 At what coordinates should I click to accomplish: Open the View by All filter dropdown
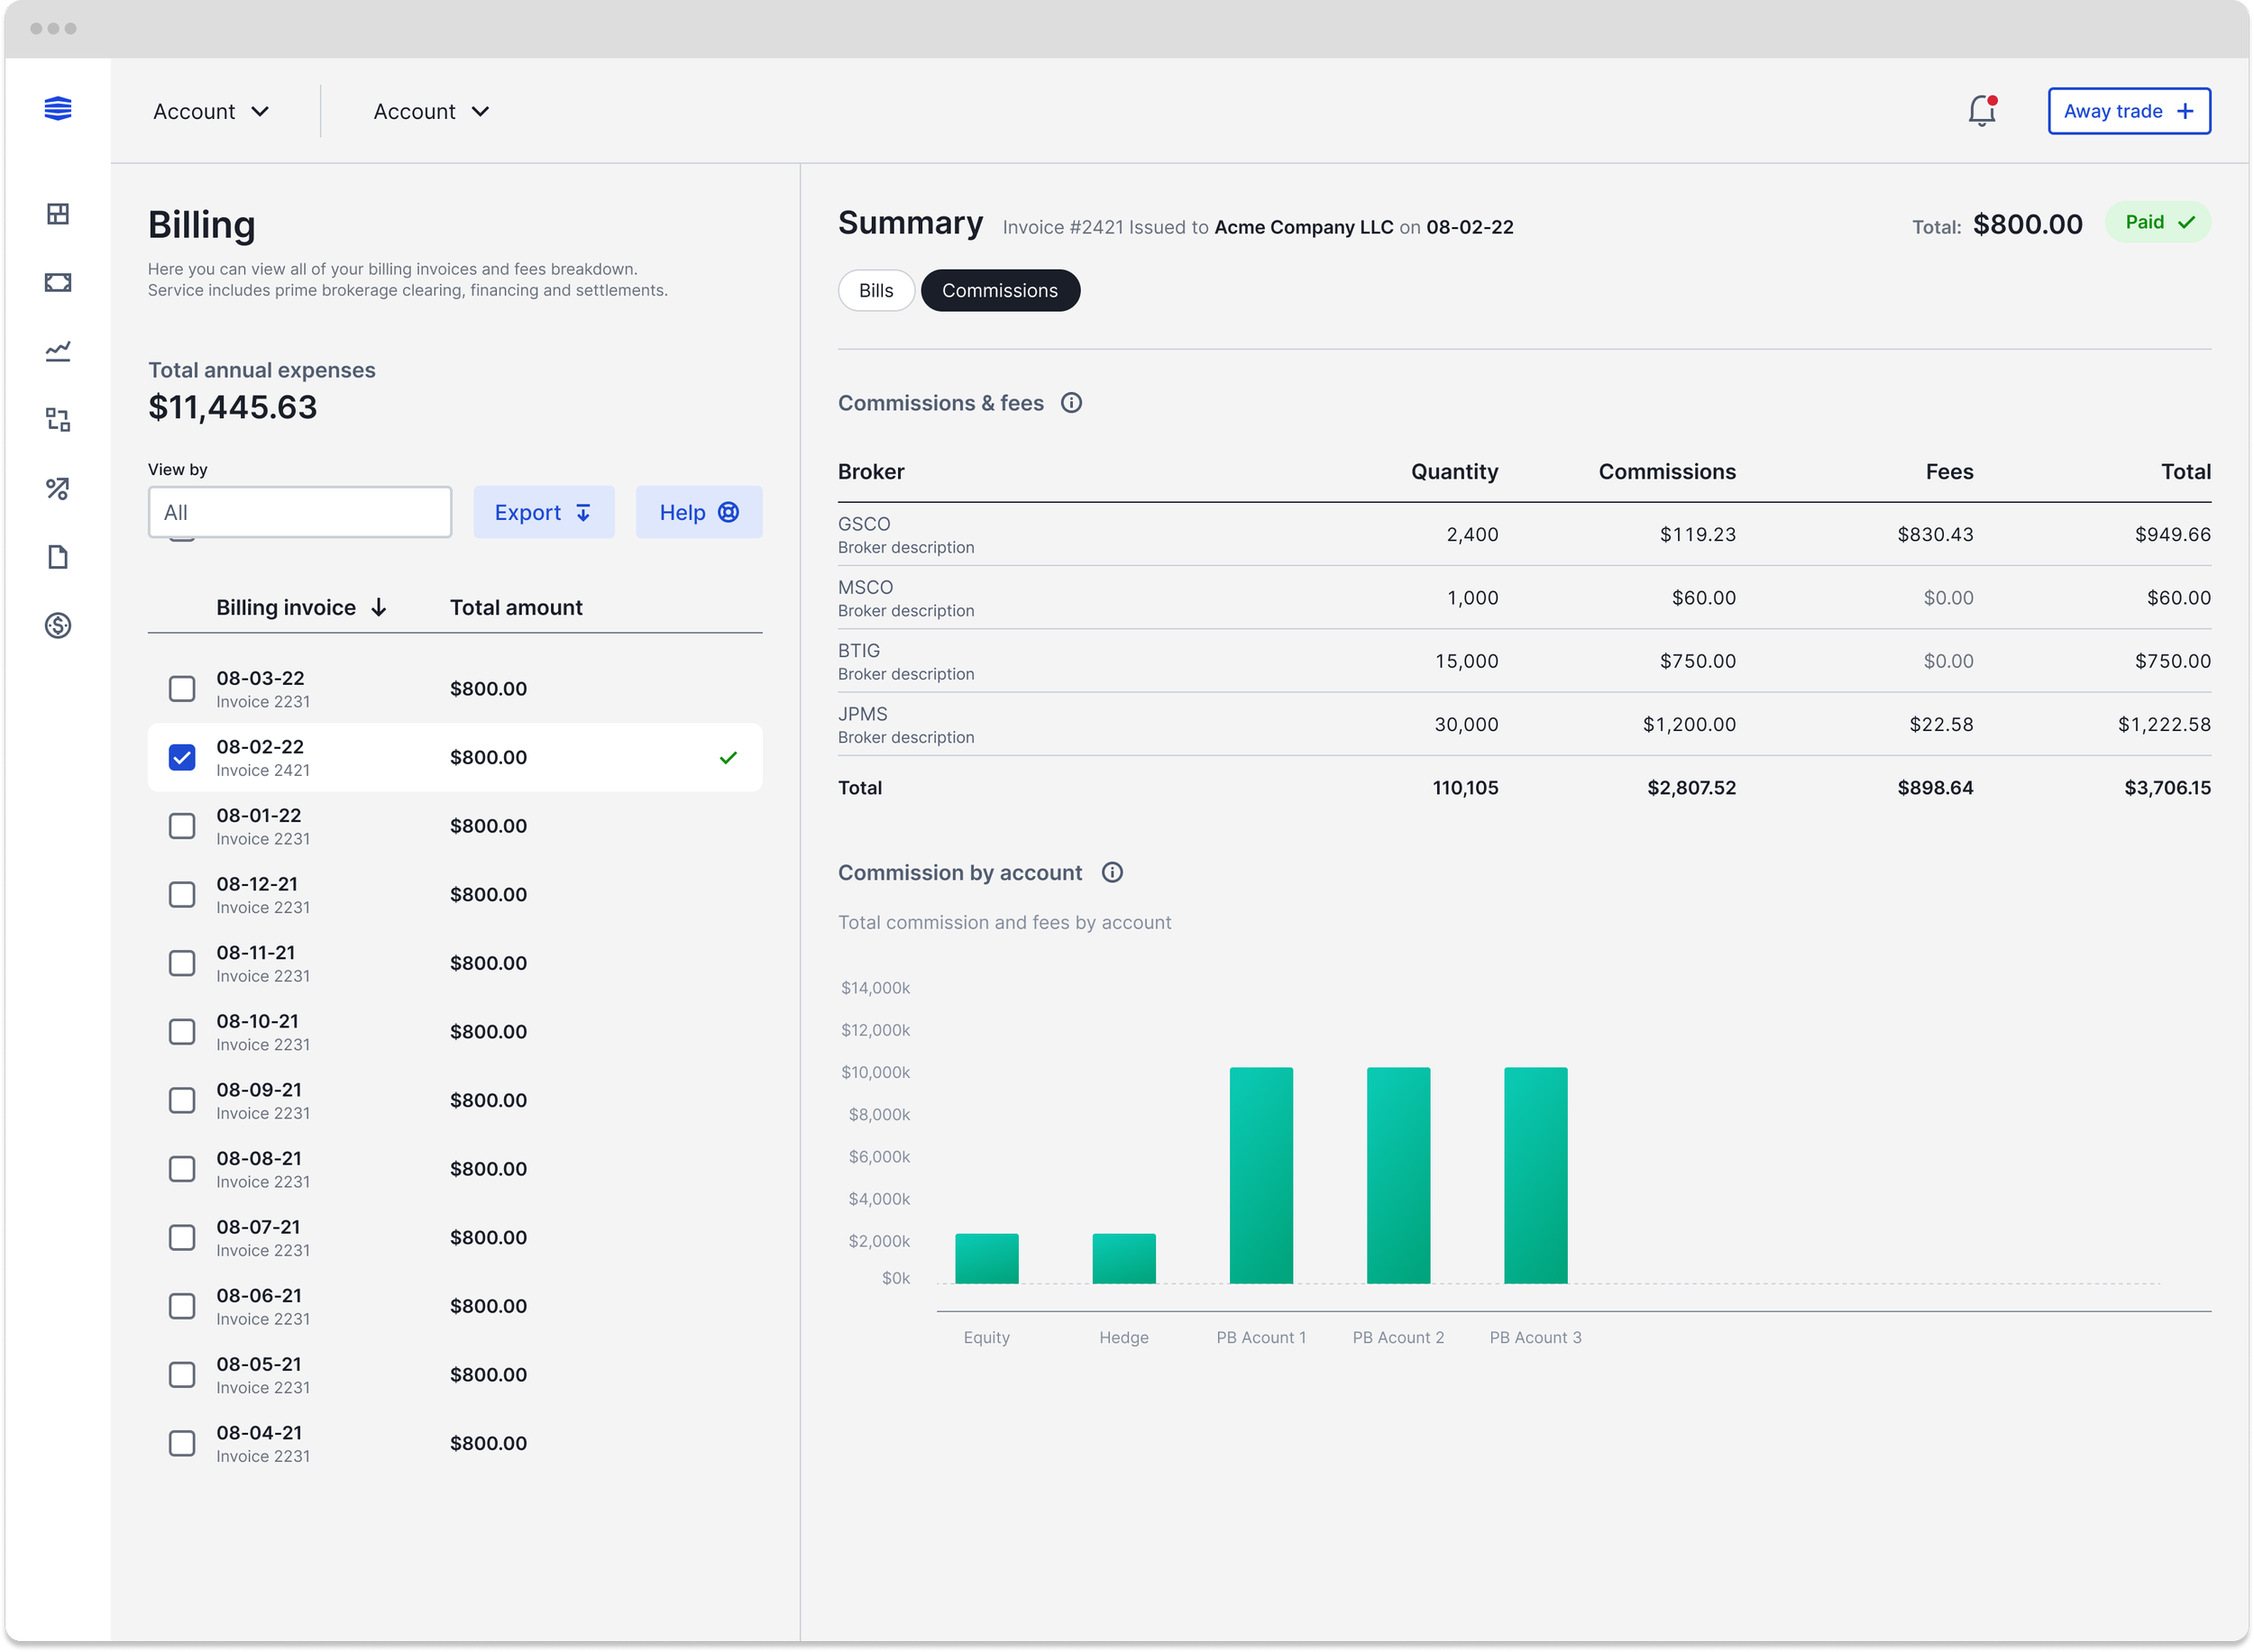[x=299, y=512]
